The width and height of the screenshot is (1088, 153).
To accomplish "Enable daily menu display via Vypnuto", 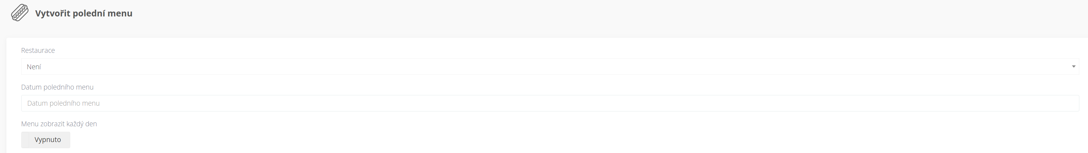I will (46, 140).
